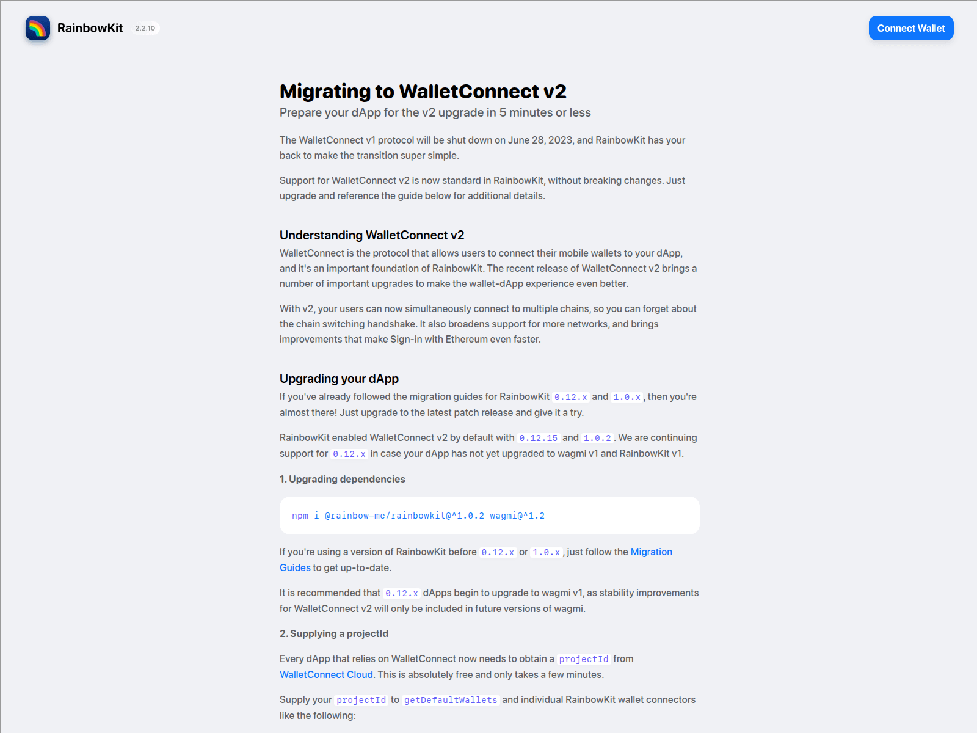Click the Upgrading your dApp heading
The image size is (977, 733).
[x=339, y=379]
